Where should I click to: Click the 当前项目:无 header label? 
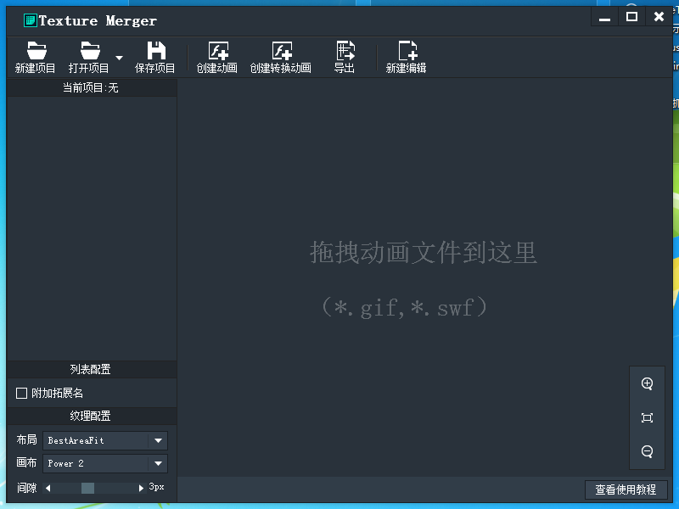[x=91, y=88]
